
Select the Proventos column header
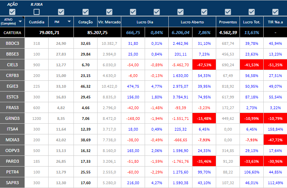228,22
